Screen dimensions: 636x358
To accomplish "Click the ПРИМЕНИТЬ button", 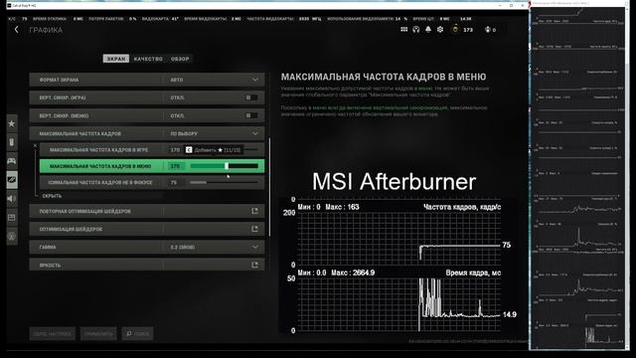I will coord(98,334).
